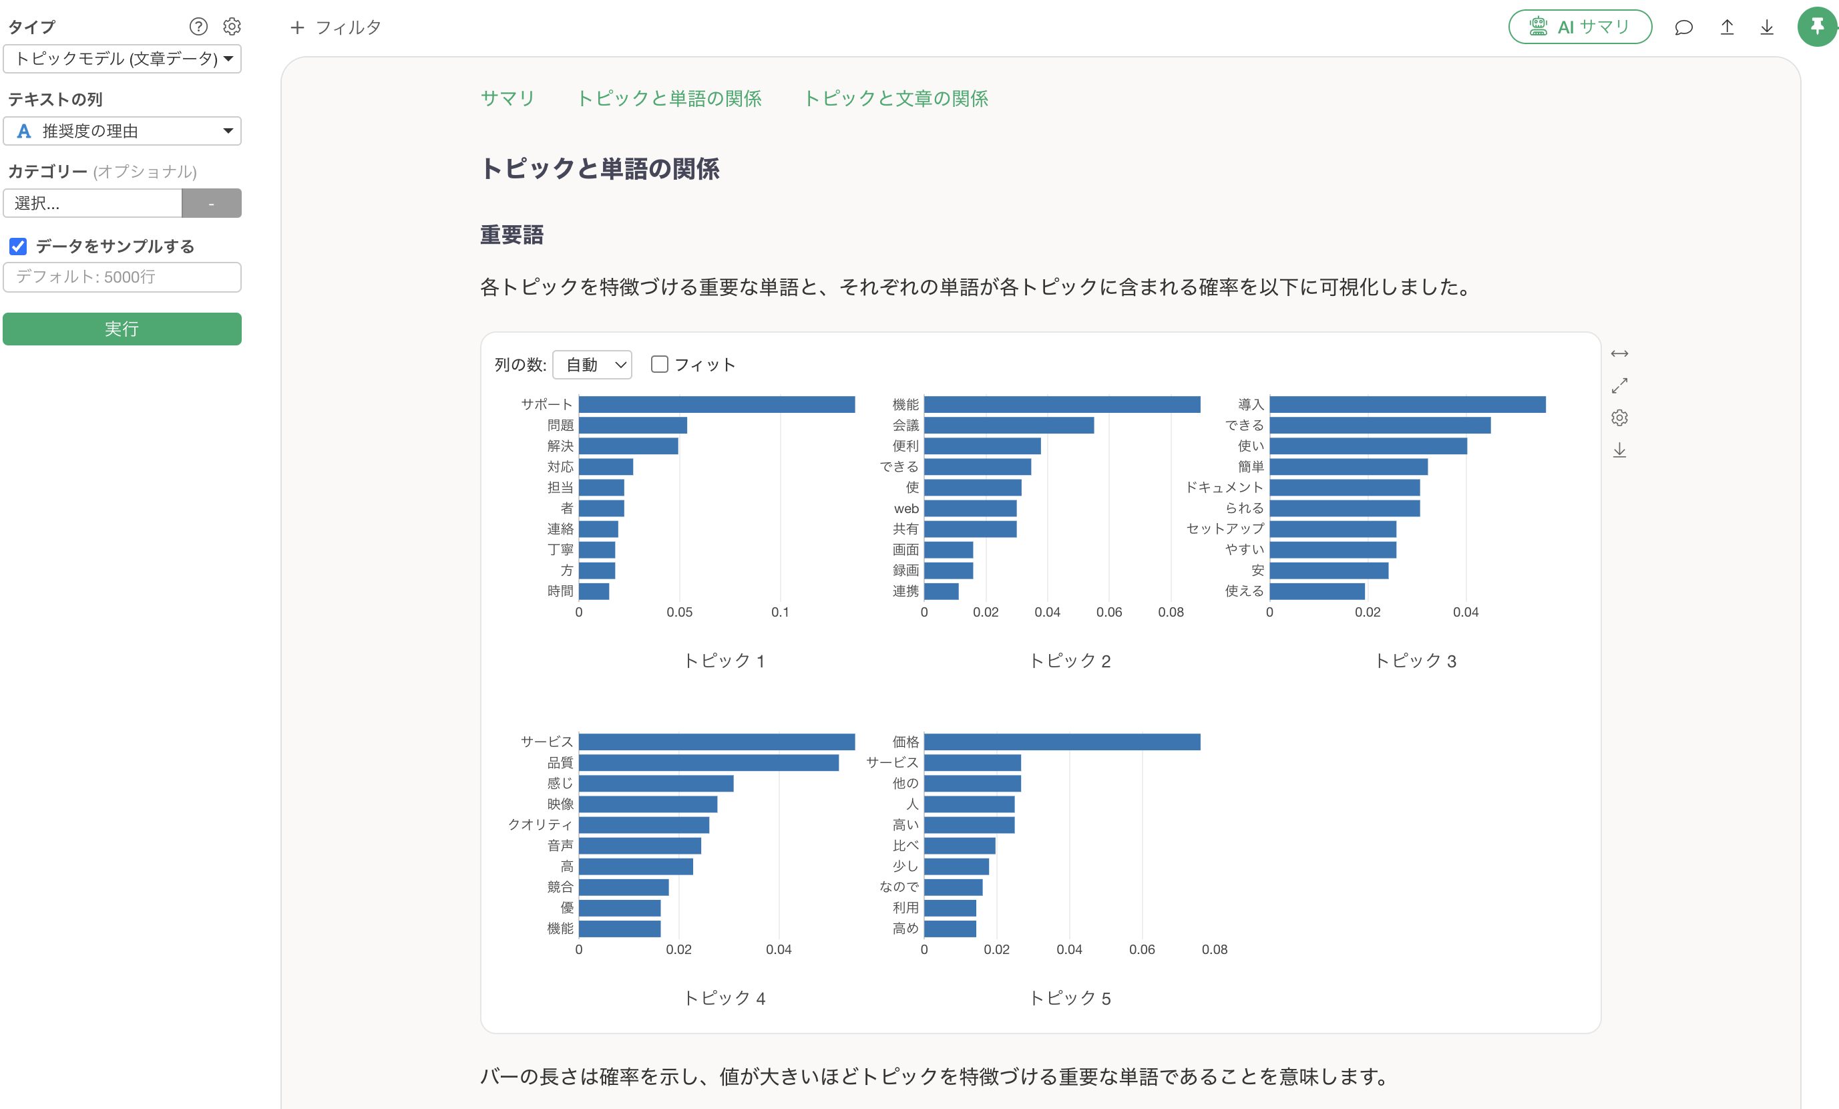Click the 機能 bar in トピック 2
Viewport: 1839px width, 1109px height.
coord(1062,405)
